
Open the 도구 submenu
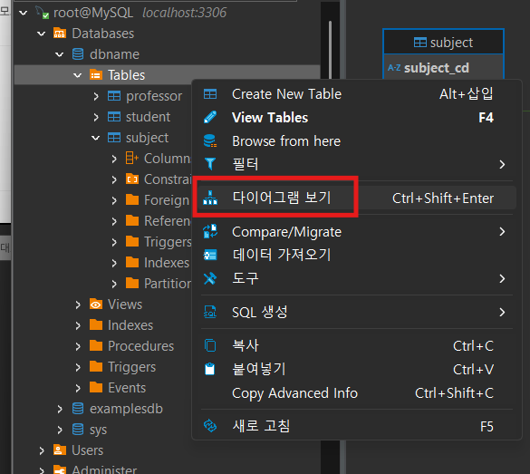tap(357, 278)
